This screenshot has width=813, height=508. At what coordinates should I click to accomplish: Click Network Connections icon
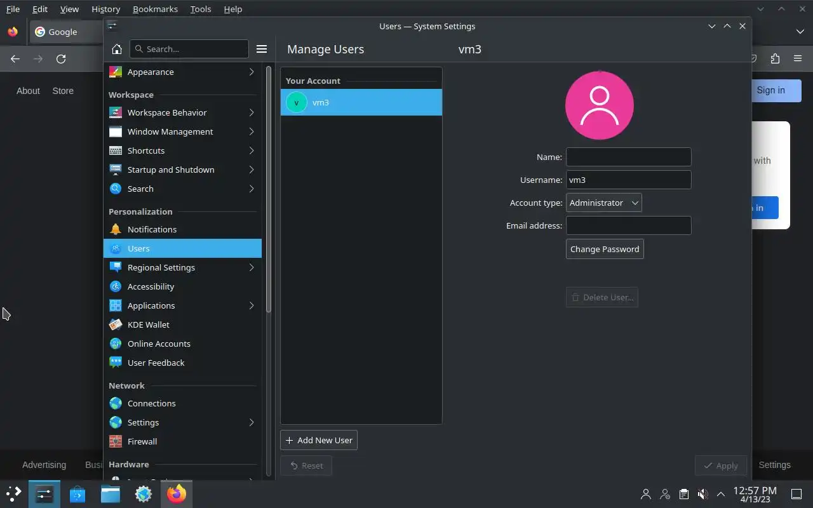pos(116,403)
